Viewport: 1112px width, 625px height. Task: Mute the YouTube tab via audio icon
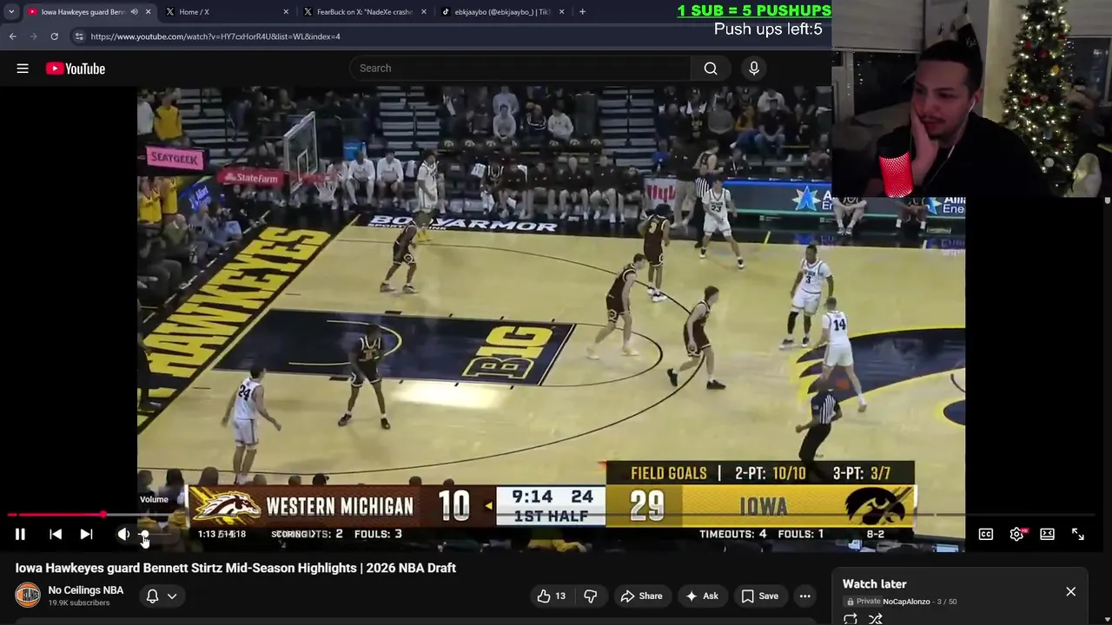coord(134,12)
